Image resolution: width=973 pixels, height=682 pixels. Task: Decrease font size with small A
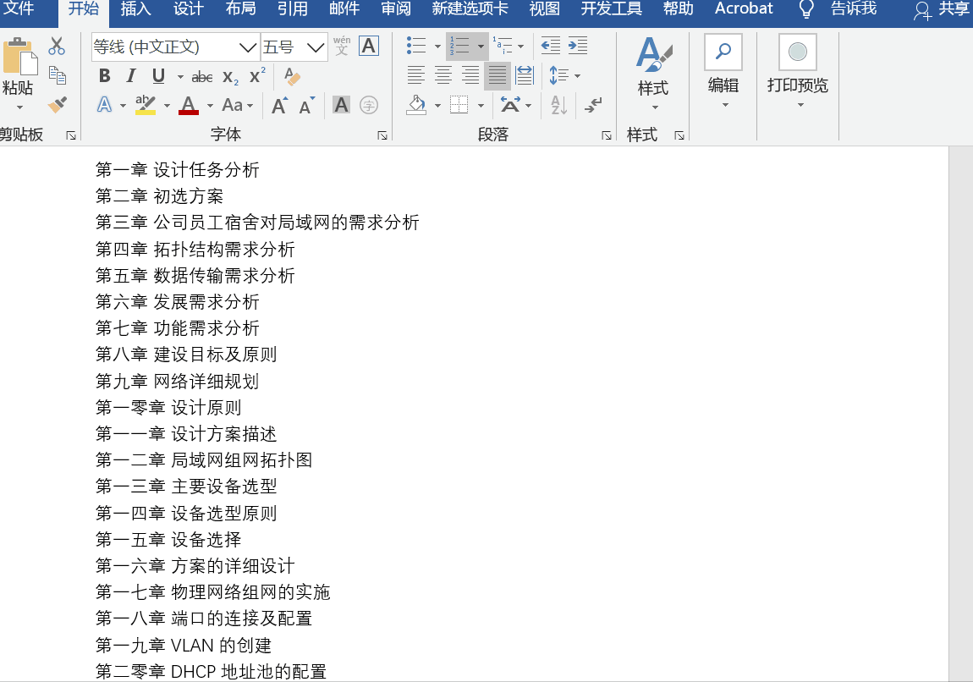[x=306, y=106]
